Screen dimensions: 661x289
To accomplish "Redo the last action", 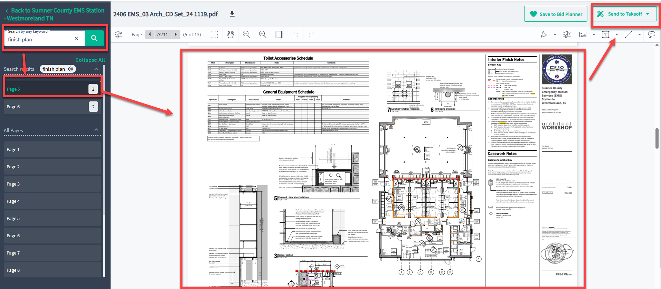I will pos(311,34).
